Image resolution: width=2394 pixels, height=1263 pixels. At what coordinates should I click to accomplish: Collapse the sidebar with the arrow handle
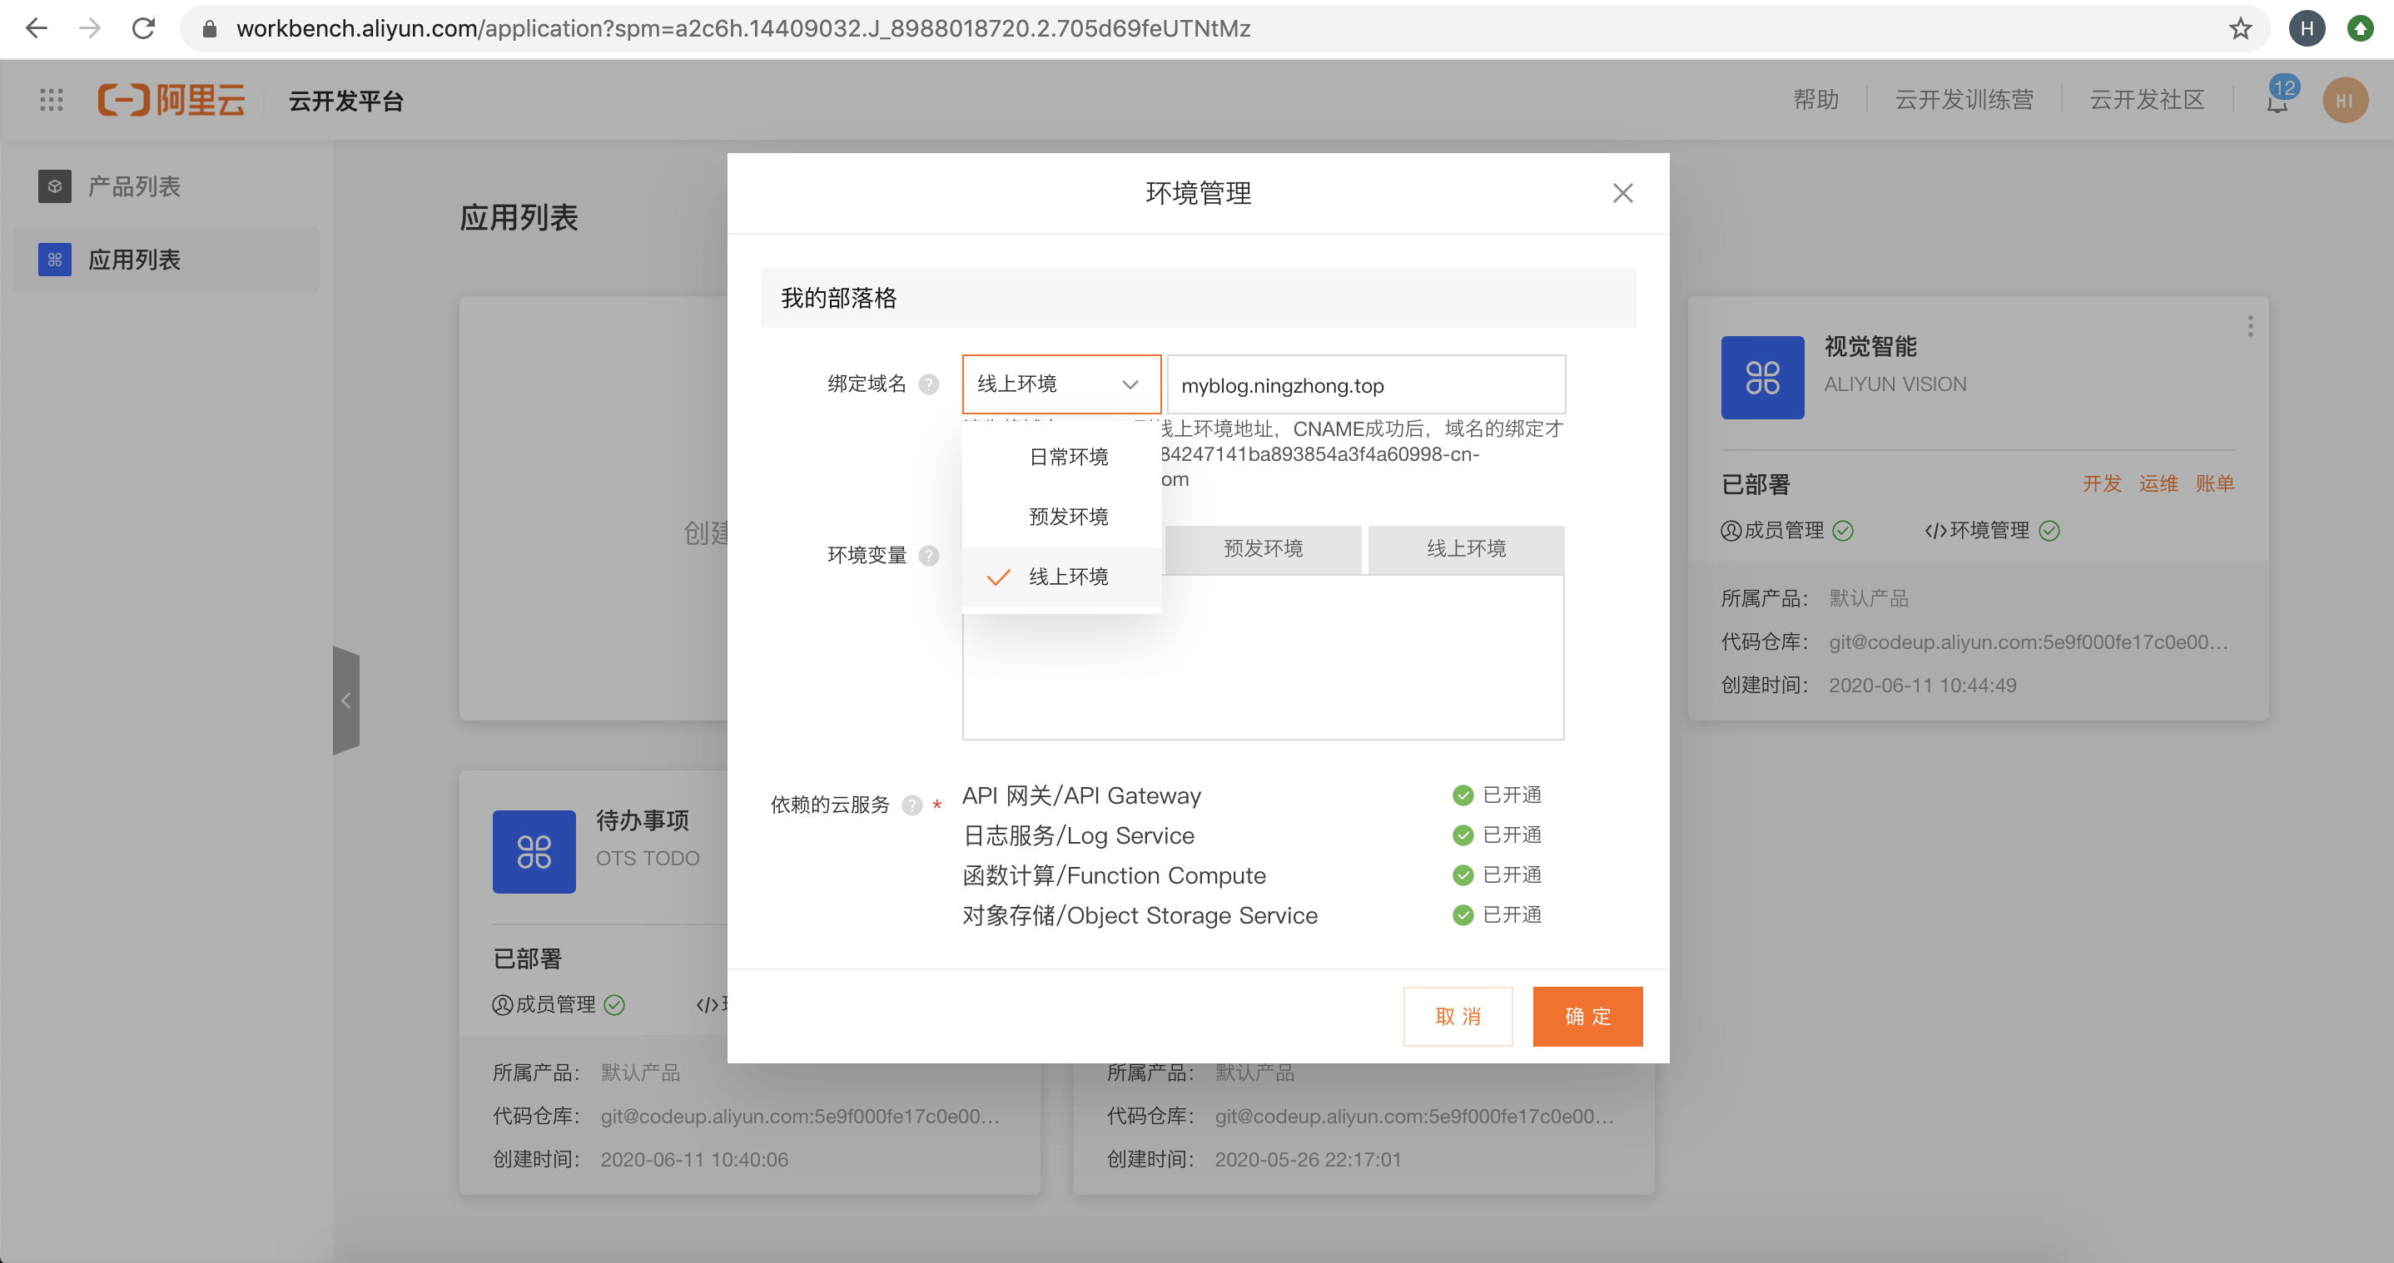tap(345, 701)
